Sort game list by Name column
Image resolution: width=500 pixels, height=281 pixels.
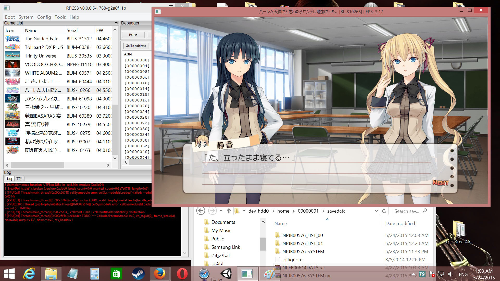[x=44, y=30]
